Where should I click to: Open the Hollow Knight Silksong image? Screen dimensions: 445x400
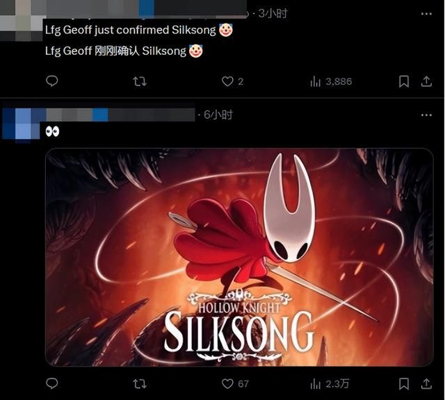coord(239,257)
